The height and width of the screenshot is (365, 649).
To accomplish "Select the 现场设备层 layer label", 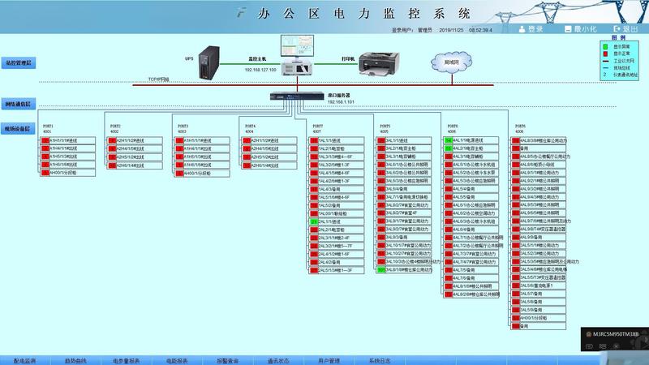I will (18, 128).
